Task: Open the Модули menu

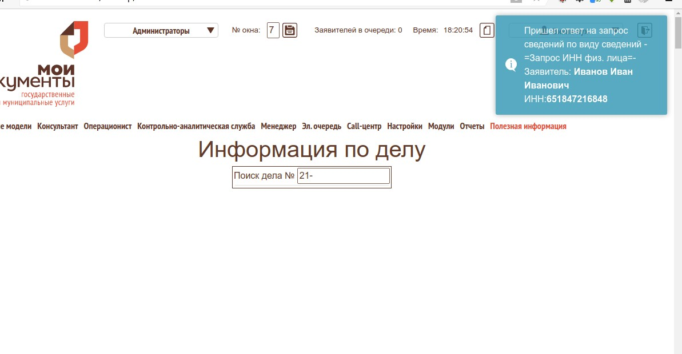Action: tap(441, 127)
